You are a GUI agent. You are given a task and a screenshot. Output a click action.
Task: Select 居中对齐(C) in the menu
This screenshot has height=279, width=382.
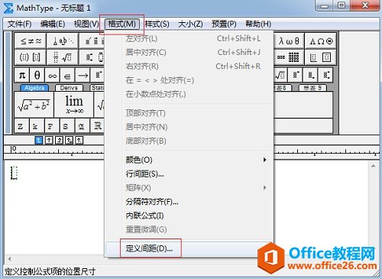point(189,53)
